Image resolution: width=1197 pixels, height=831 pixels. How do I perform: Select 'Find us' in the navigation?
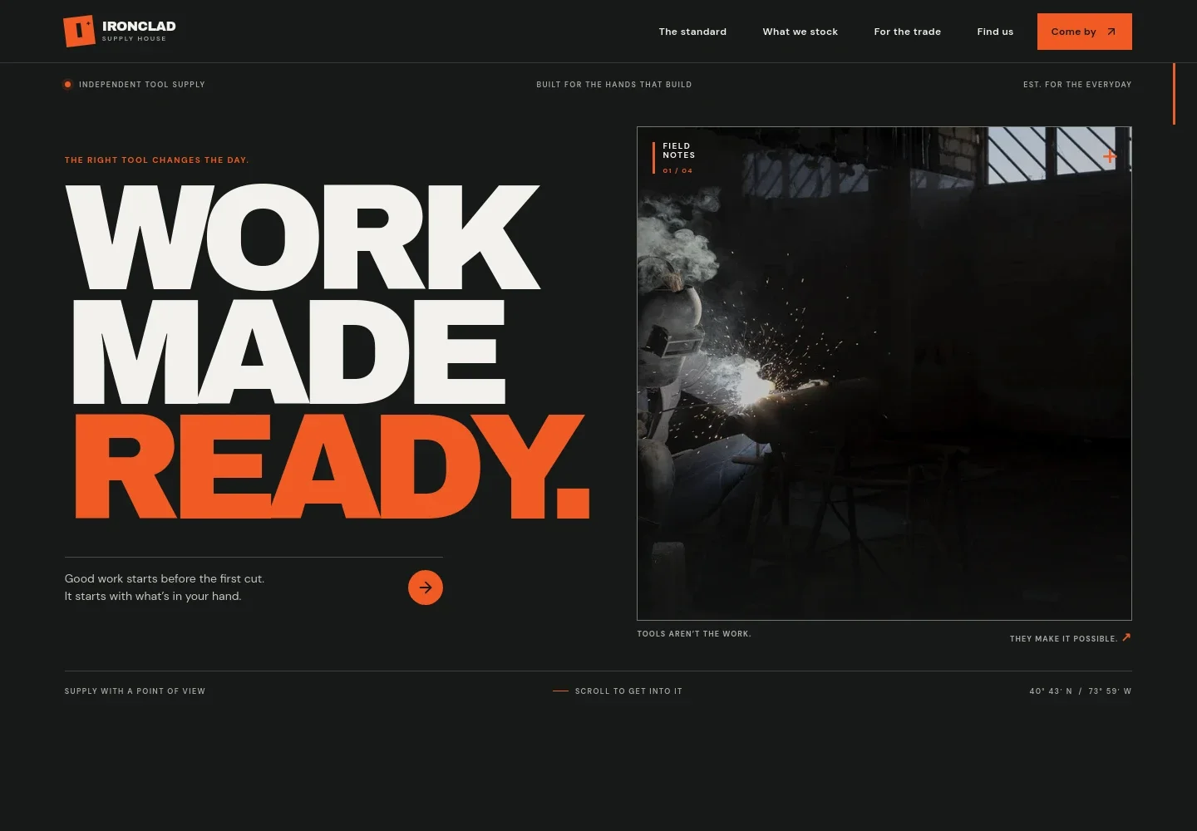coord(995,32)
